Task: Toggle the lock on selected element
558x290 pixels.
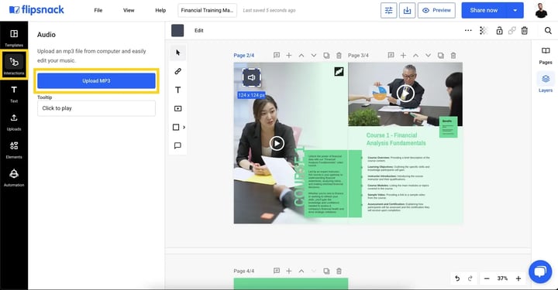Action: pos(499,30)
